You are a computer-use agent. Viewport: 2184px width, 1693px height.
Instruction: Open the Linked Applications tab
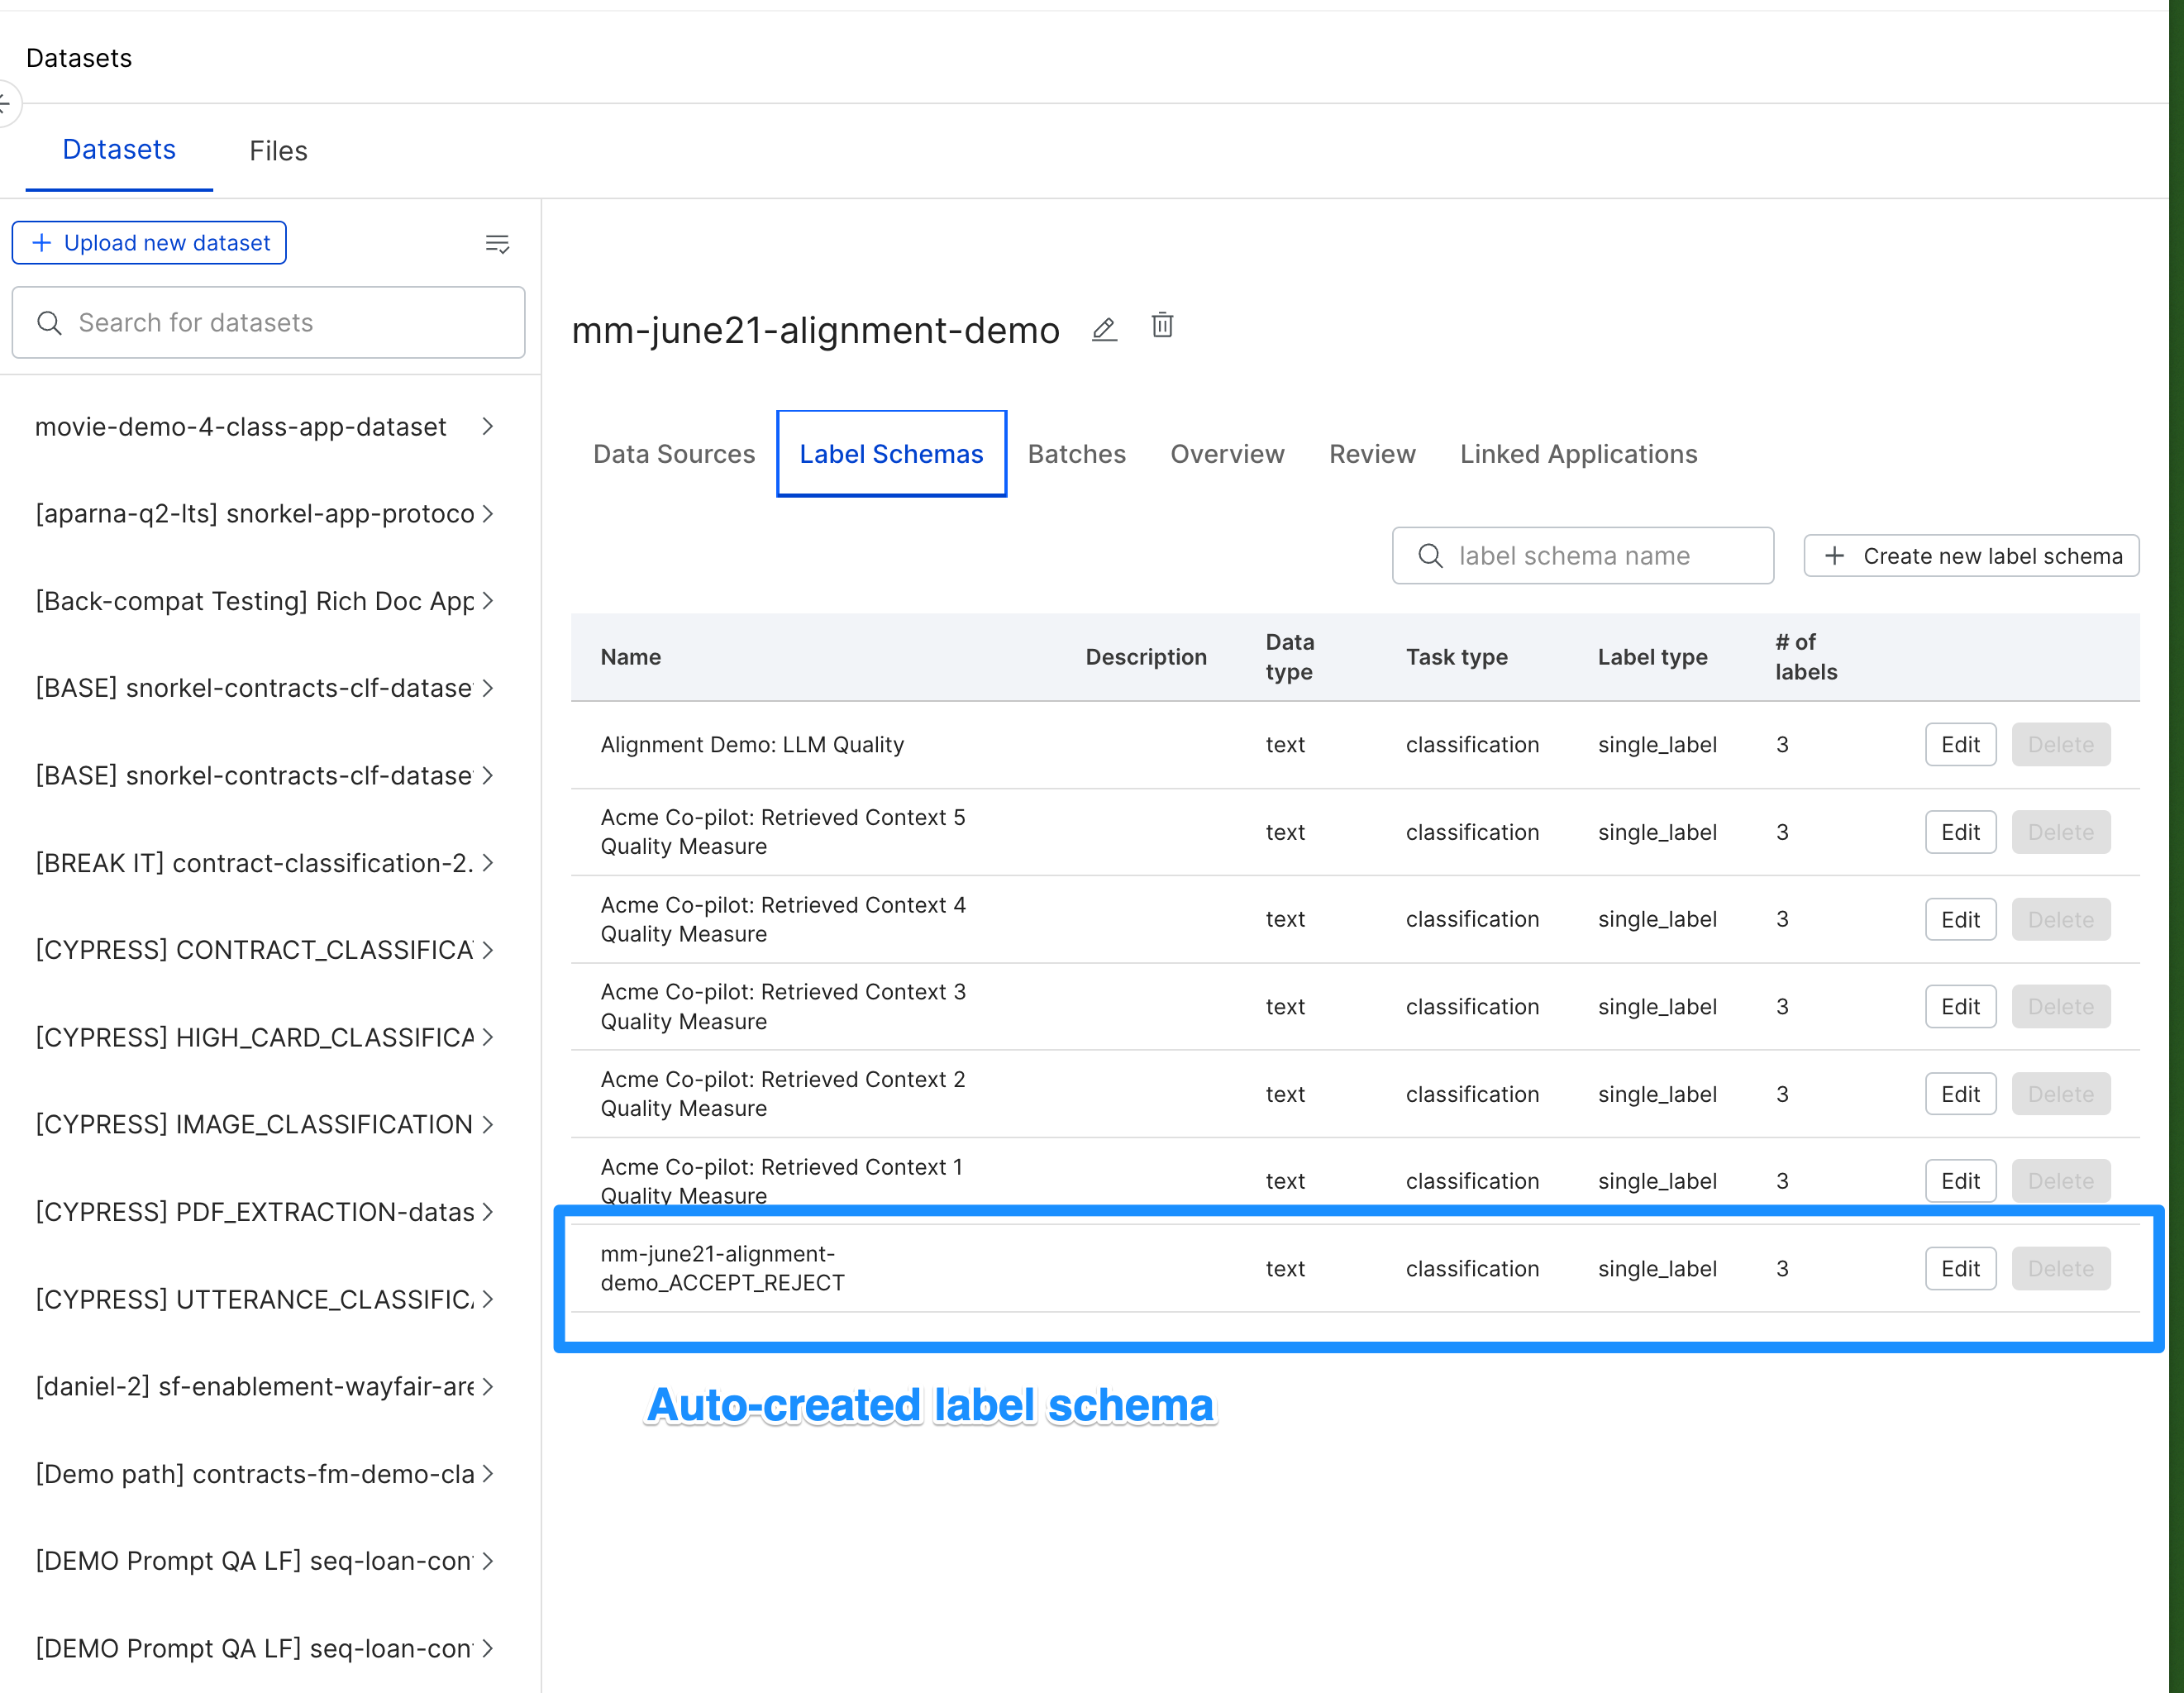[x=1578, y=454]
